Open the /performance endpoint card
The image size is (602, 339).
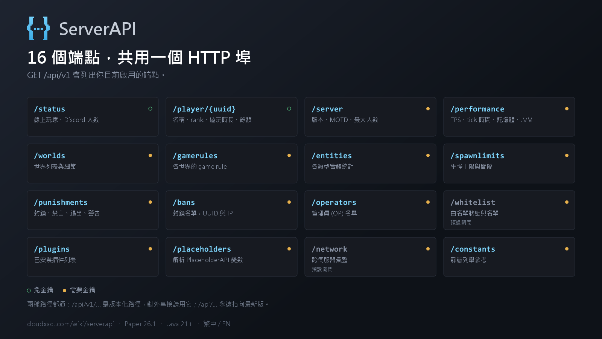pos(509,117)
